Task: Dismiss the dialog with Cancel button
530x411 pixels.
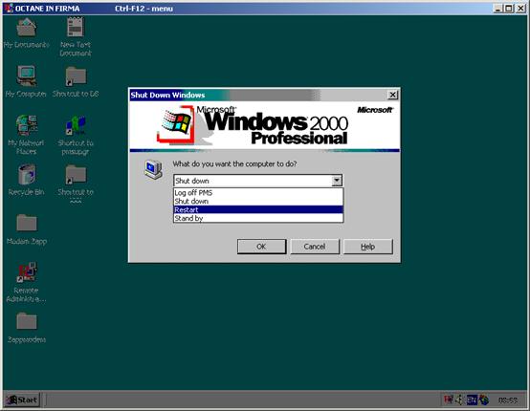Action: 315,247
